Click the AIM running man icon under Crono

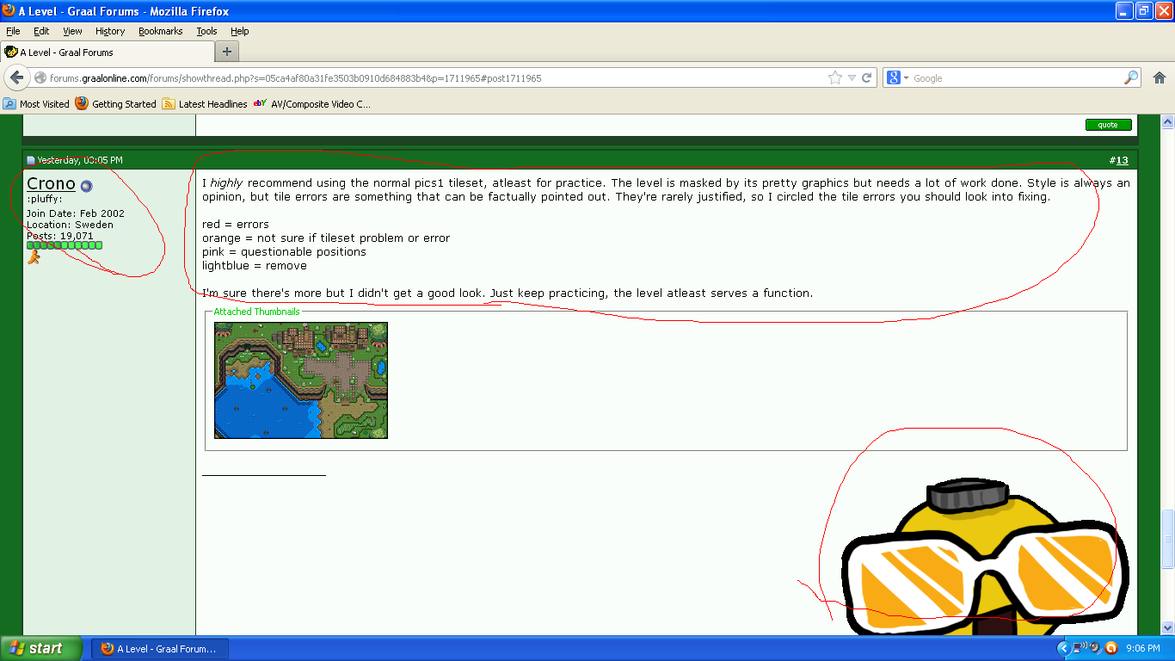pyautogui.click(x=34, y=257)
